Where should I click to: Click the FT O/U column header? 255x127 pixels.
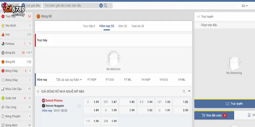(x=110, y=80)
